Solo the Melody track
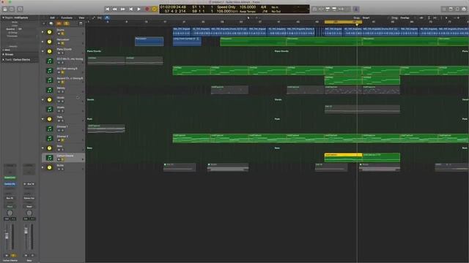The width and height of the screenshot is (469, 263). pos(62,92)
